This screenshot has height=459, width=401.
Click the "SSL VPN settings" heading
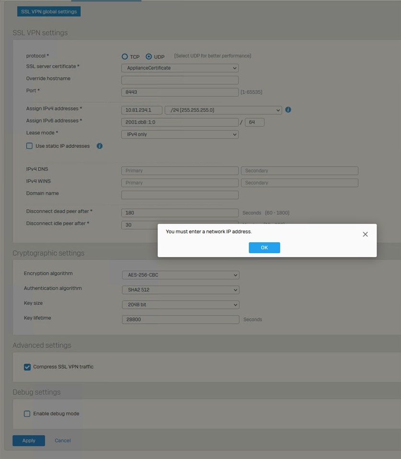(x=40, y=33)
